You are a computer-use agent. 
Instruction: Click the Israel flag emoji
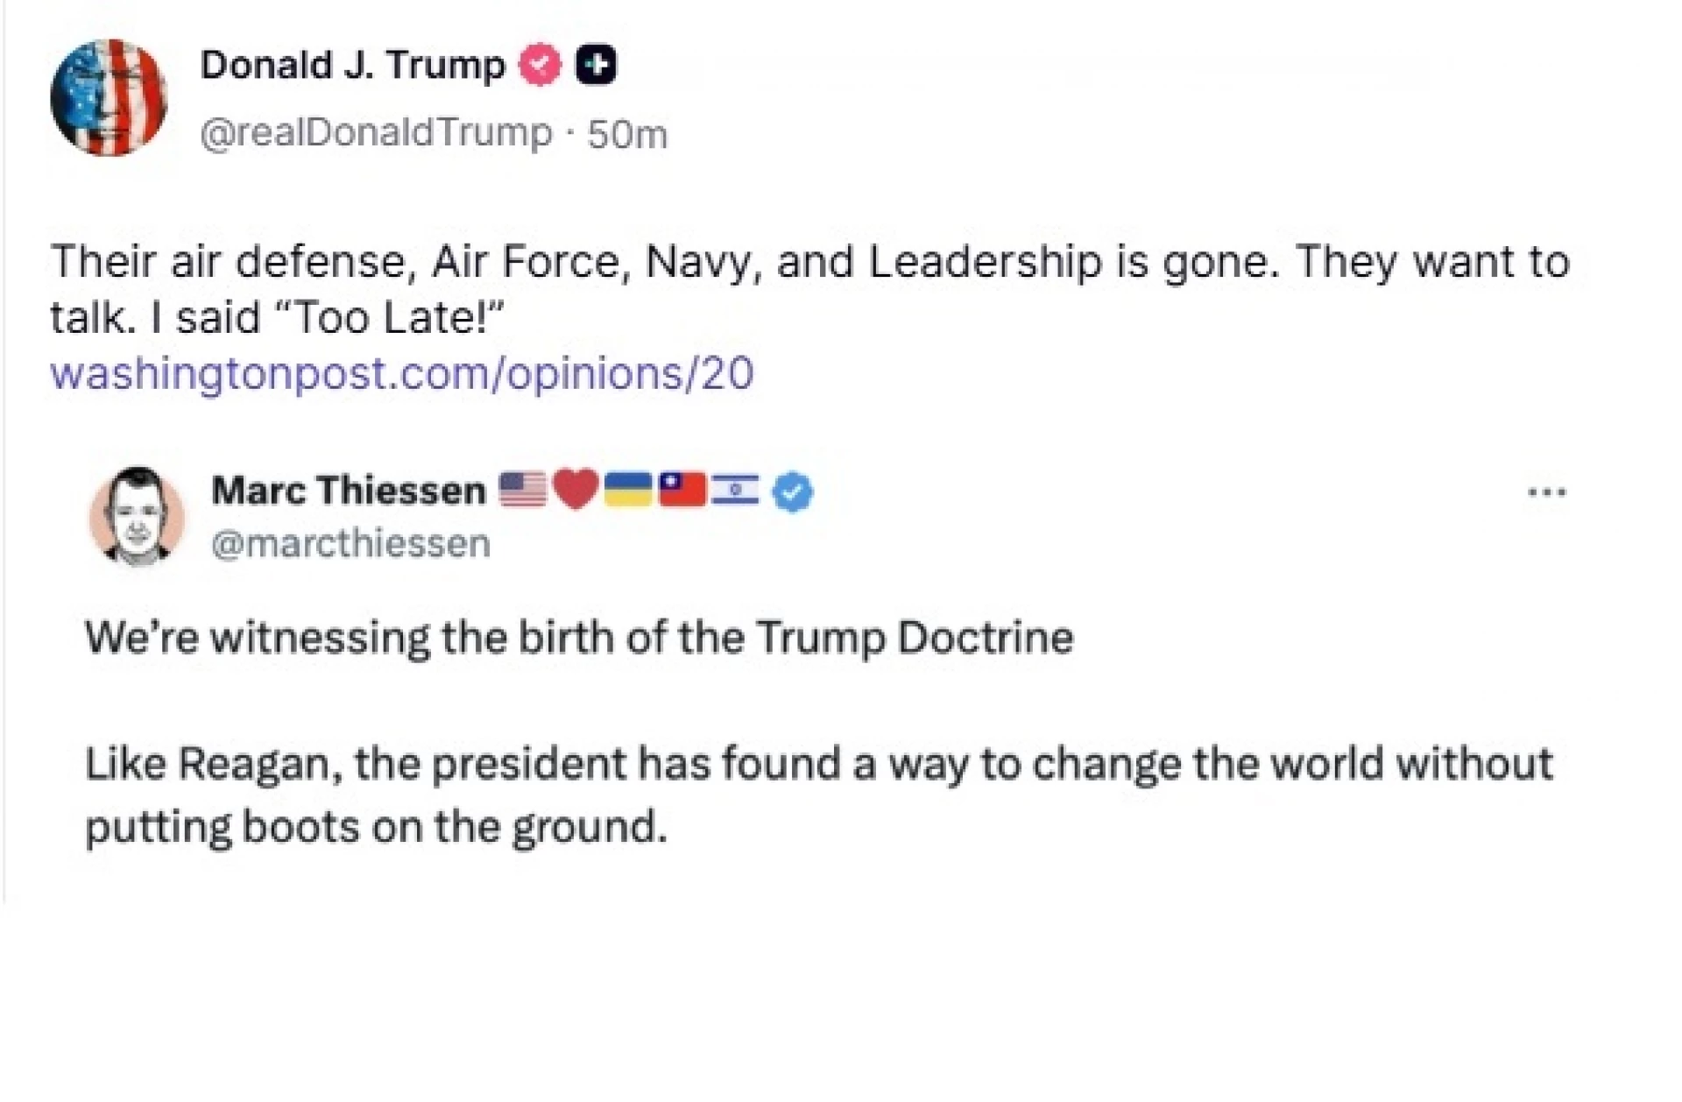[734, 490]
